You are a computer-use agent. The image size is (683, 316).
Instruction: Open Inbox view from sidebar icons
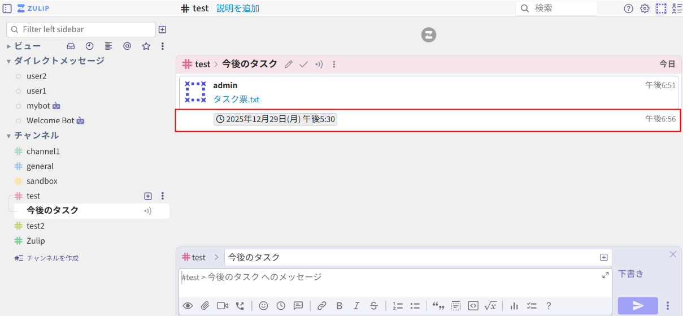pos(71,46)
